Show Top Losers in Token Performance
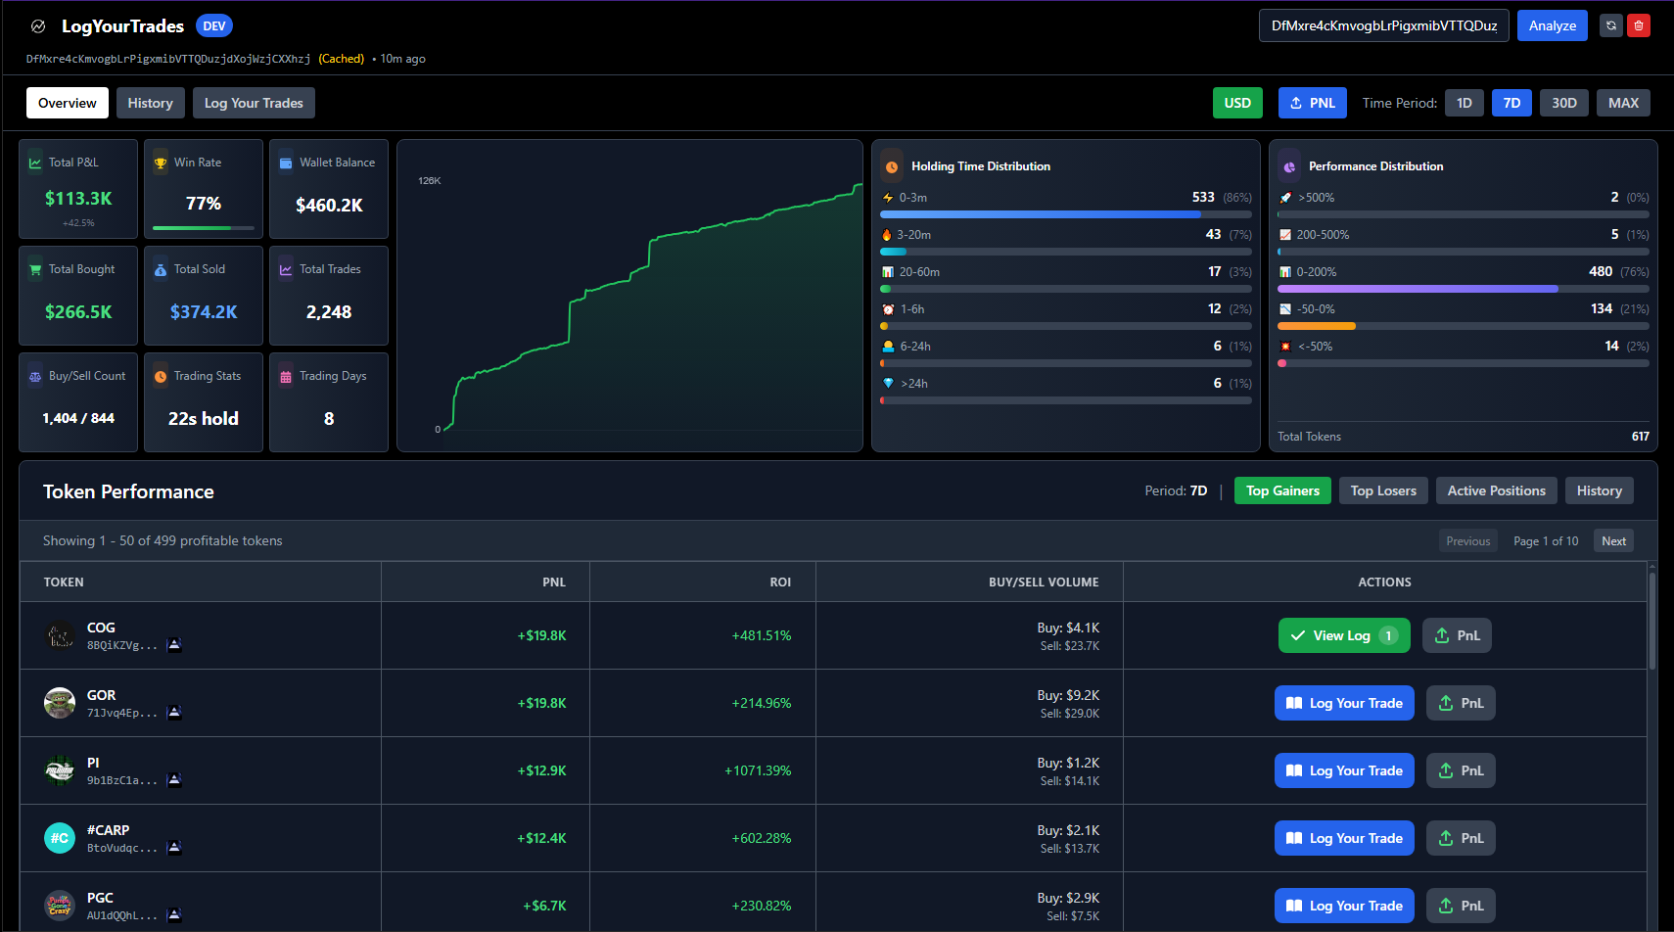The image size is (1674, 932). coord(1382,490)
